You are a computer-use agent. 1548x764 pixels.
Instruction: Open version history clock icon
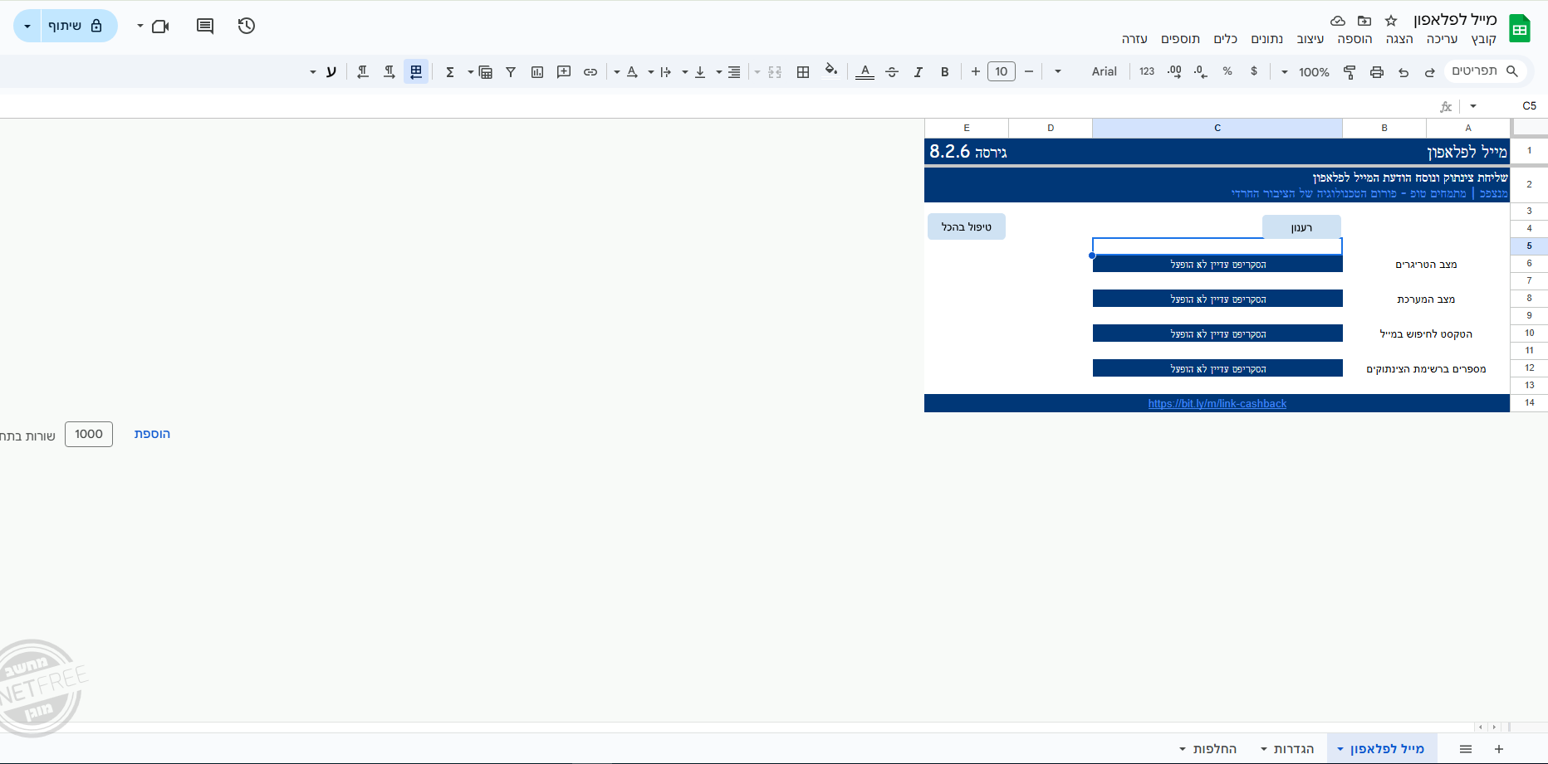[x=246, y=26]
